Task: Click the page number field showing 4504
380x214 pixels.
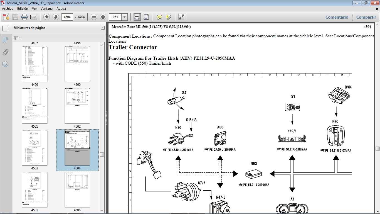Action: (67, 17)
